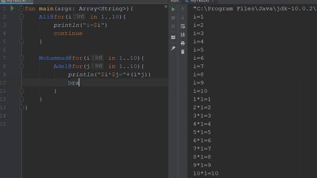Click the 'Adel@' label
This screenshot has width=317, height=178.
(x=63, y=66)
